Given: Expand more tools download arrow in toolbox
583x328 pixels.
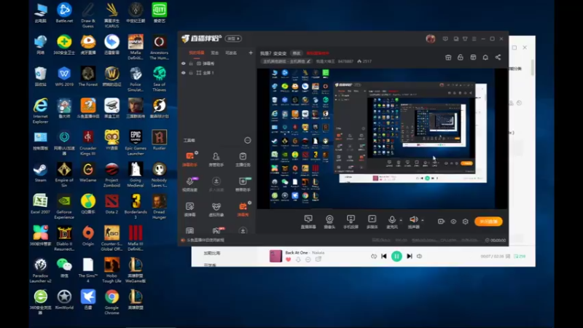Looking at the screenshot, I should click(x=243, y=231).
